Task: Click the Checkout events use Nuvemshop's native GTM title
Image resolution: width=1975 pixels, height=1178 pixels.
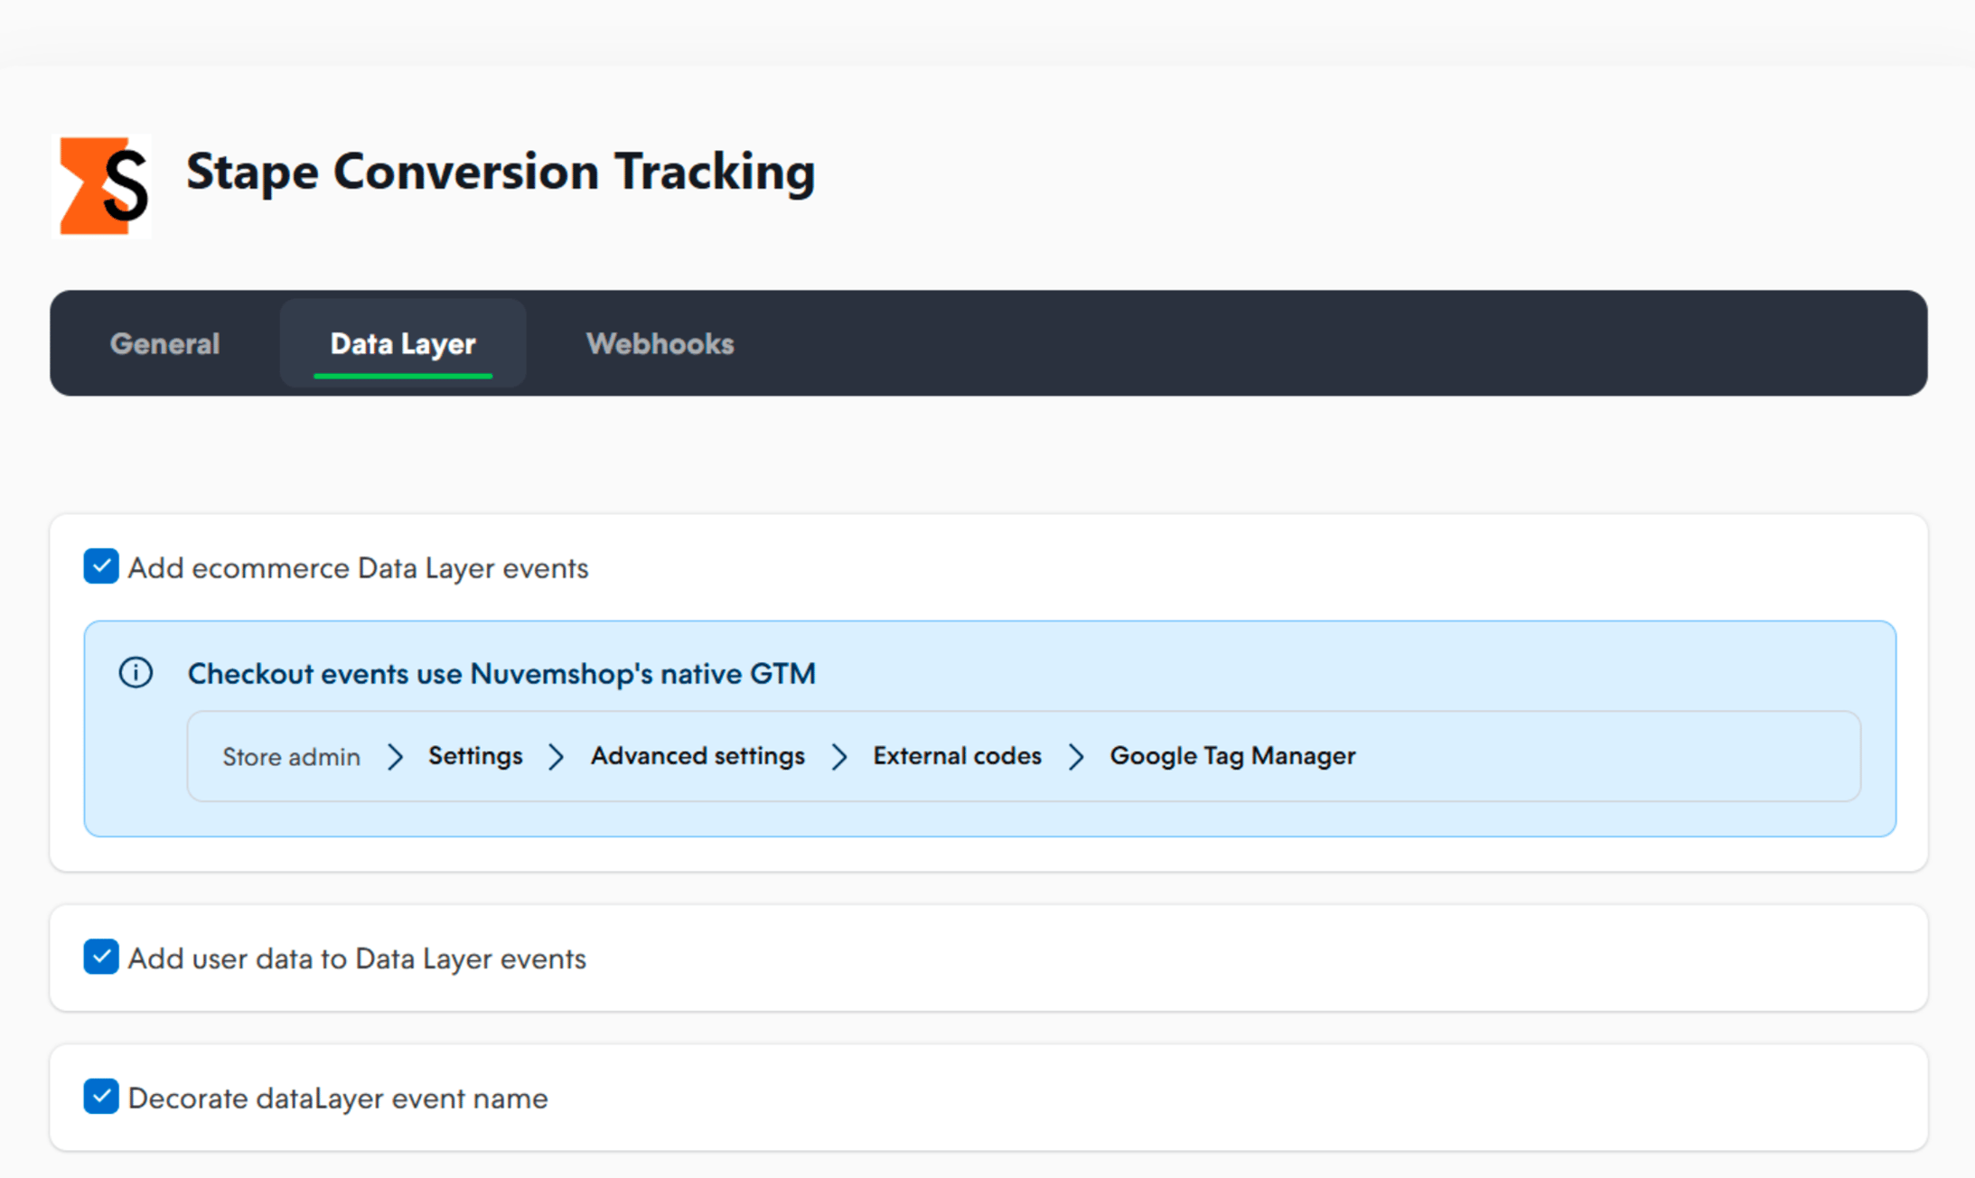Action: pyautogui.click(x=501, y=674)
